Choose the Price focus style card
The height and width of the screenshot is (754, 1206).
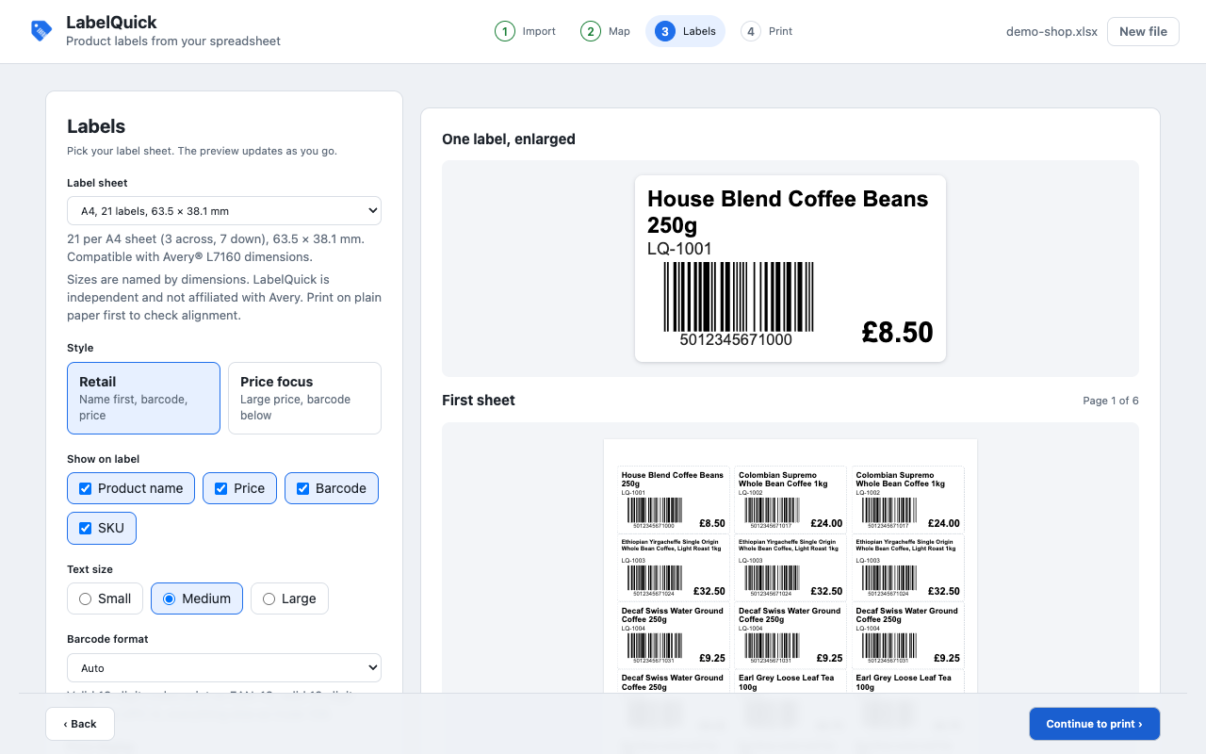click(x=304, y=398)
